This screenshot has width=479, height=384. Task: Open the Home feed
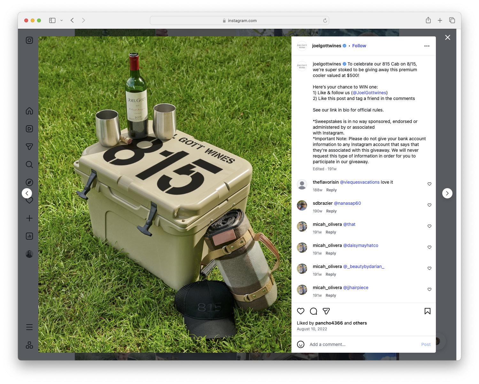[x=29, y=111]
